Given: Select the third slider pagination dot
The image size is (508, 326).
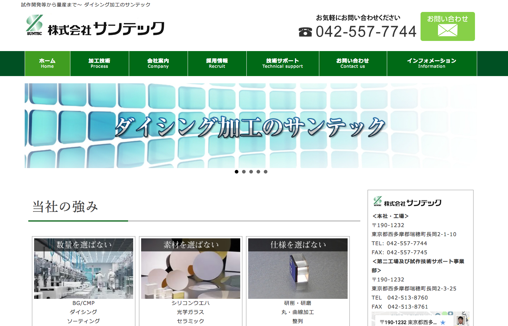Looking at the screenshot, I should point(251,172).
